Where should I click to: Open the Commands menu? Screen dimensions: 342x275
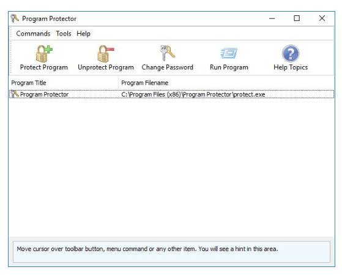point(33,34)
